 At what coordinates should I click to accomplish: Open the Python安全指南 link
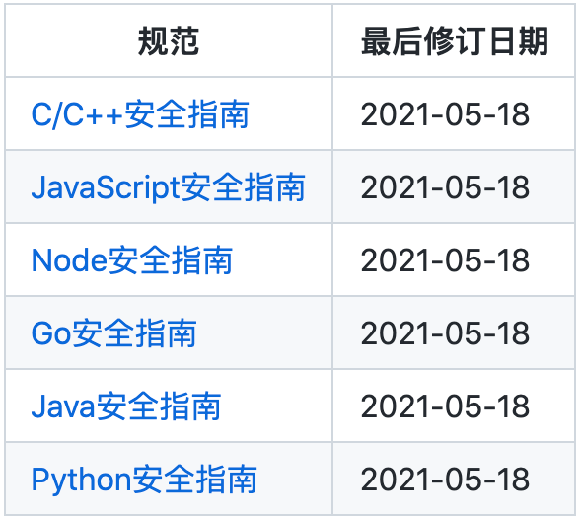(x=144, y=480)
